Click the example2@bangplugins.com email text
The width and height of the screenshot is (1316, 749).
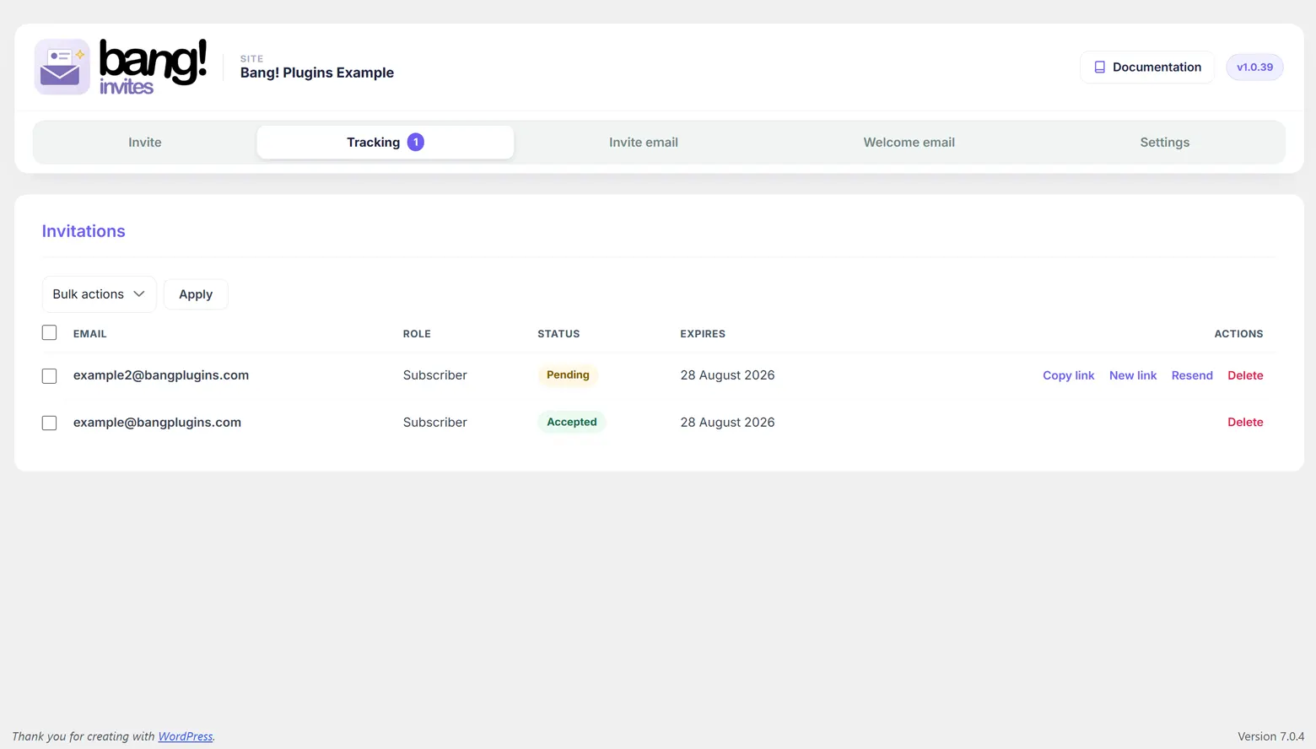(161, 375)
